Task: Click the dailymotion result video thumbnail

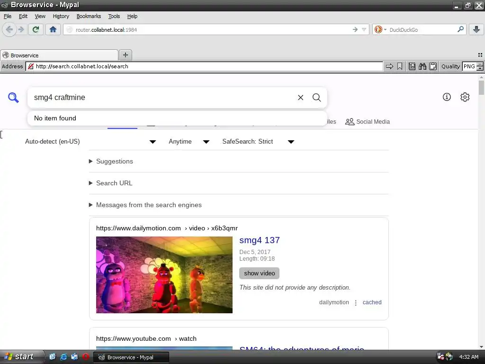Action: pyautogui.click(x=164, y=275)
